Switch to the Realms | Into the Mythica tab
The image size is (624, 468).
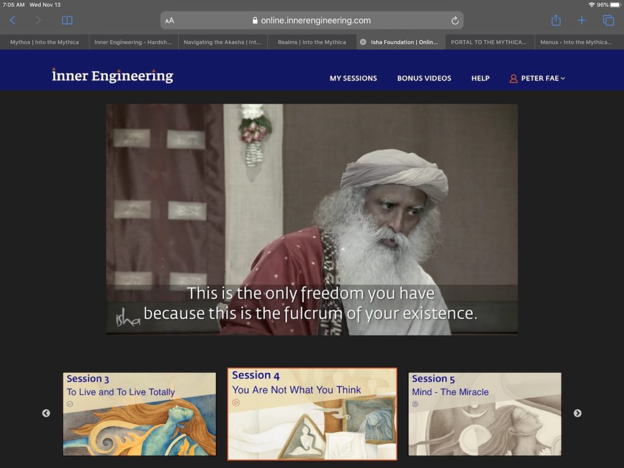tap(311, 42)
